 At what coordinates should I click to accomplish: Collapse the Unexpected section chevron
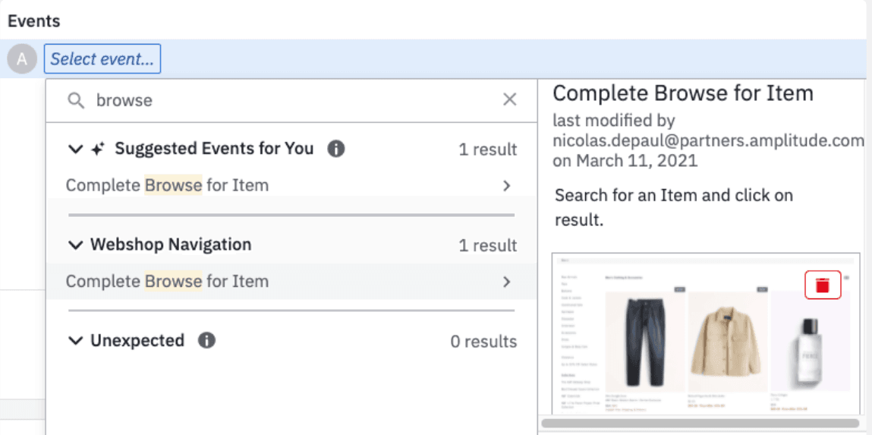75,341
